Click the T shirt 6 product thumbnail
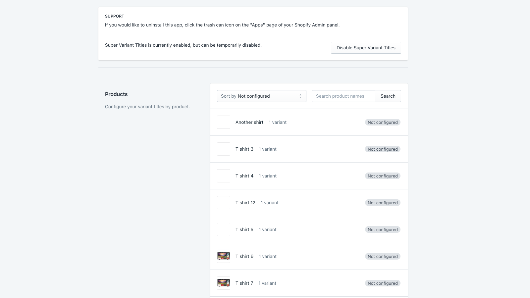This screenshot has height=298, width=530. (x=224, y=256)
